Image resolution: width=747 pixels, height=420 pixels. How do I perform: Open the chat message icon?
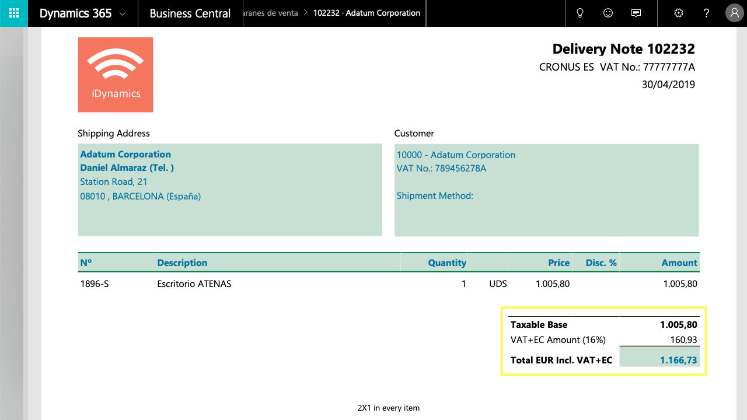click(636, 13)
